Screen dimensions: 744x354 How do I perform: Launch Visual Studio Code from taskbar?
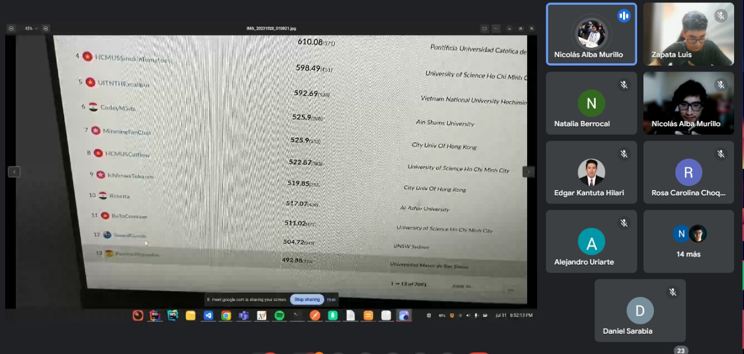tap(208, 316)
